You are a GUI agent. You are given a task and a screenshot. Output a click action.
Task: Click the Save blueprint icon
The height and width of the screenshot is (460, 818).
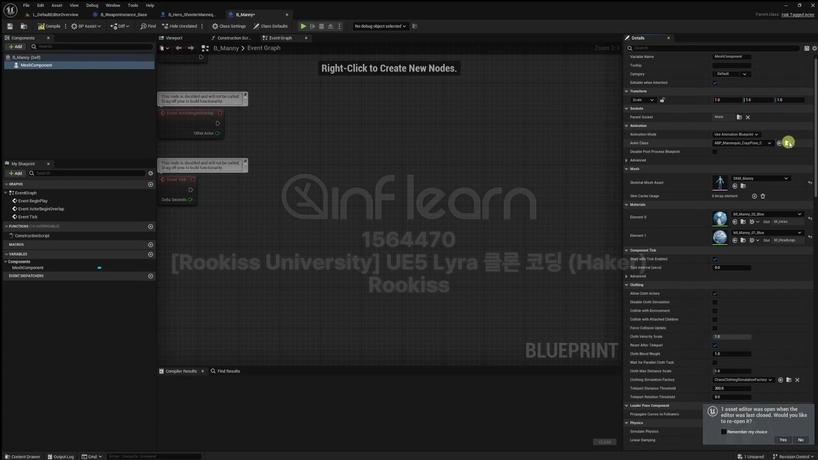(x=10, y=26)
